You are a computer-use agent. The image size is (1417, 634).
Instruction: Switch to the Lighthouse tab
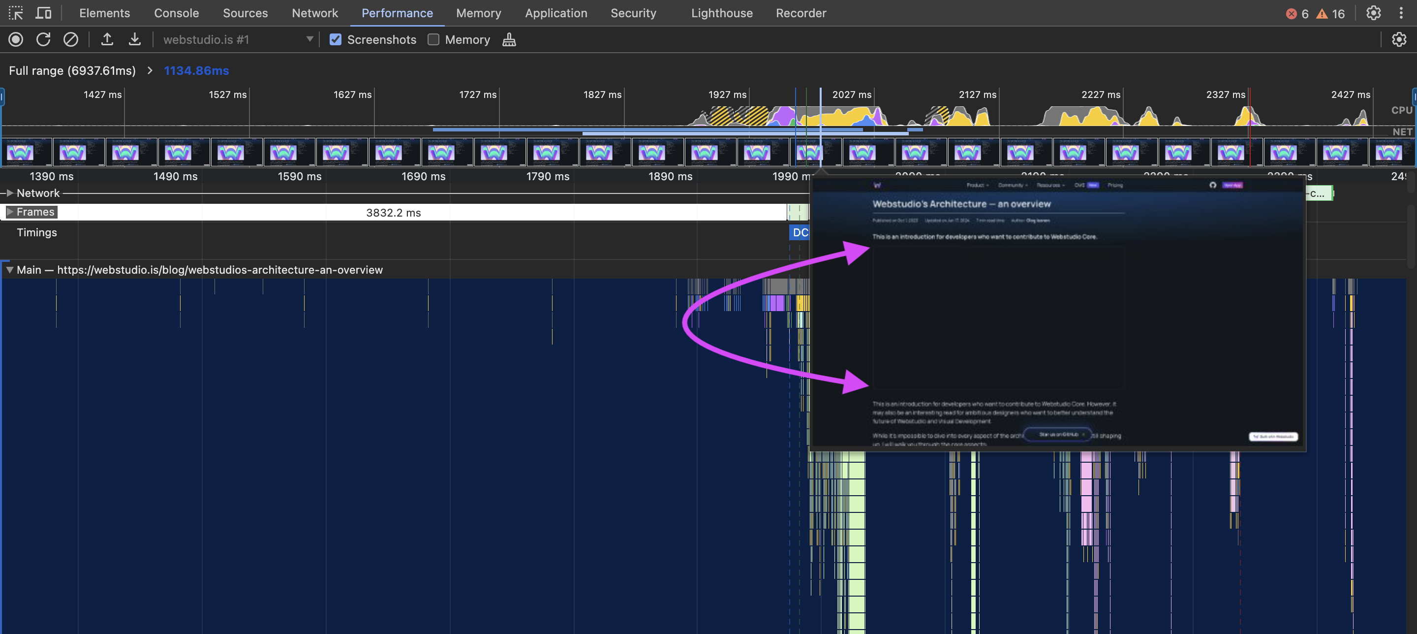click(721, 13)
